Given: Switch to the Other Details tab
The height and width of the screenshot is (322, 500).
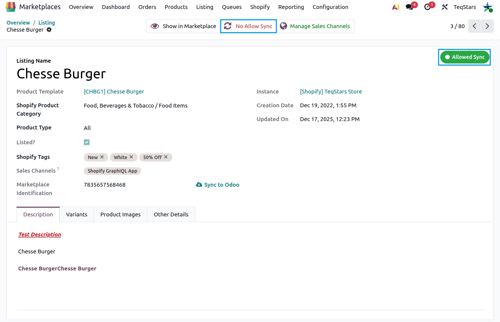Looking at the screenshot, I should 171,214.
